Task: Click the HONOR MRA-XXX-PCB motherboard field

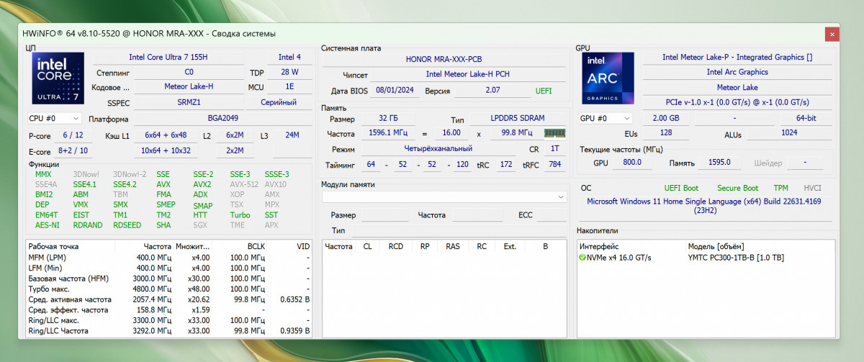Action: click(x=444, y=59)
